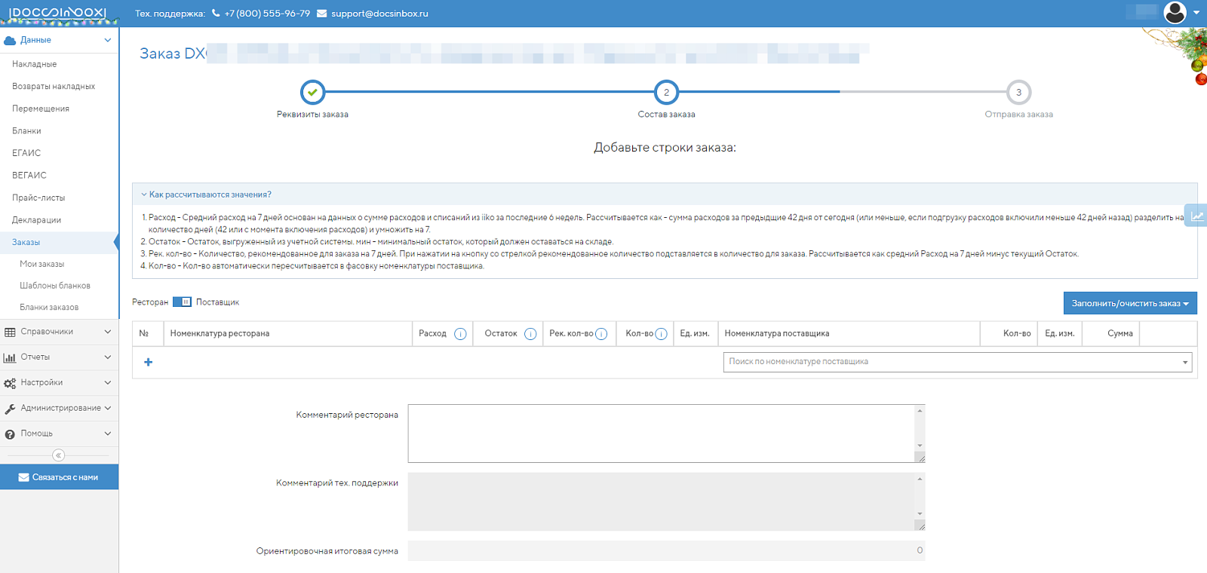Go to step 3 Отправка заказа circle
This screenshot has width=1207, height=573.
coord(1018,93)
